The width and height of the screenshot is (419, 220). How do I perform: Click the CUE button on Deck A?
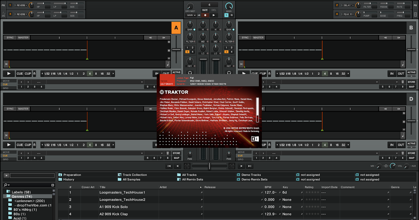pyautogui.click(x=20, y=74)
